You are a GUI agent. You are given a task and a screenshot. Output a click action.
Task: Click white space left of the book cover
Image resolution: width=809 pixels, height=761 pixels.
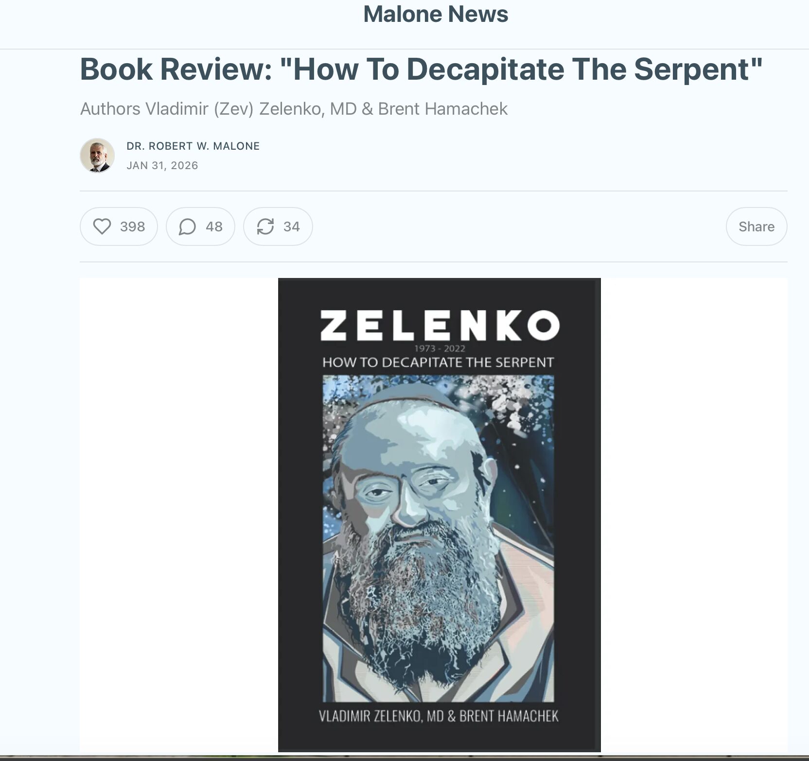click(179, 515)
